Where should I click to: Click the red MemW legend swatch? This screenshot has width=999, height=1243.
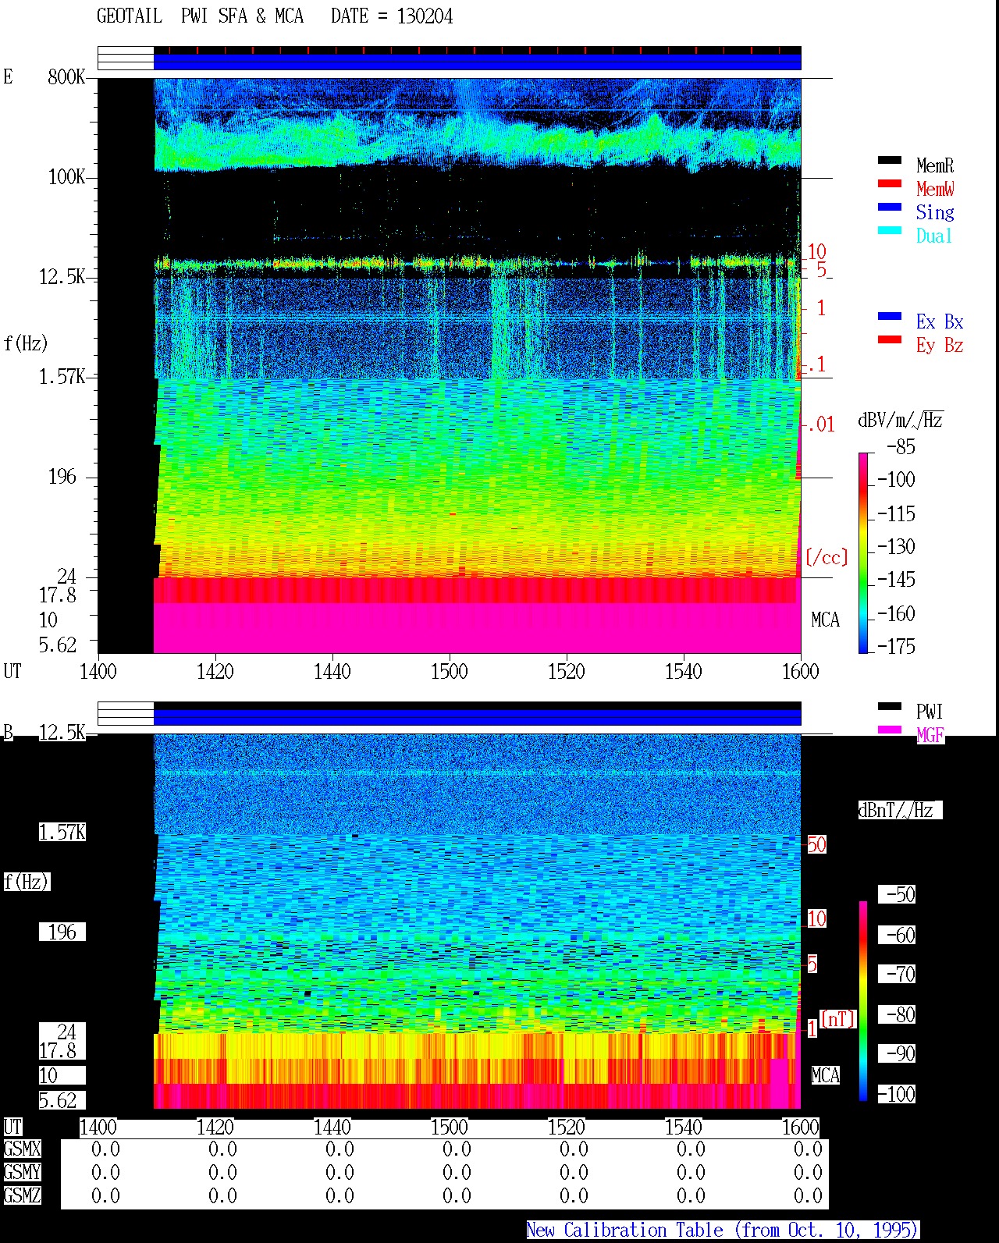pos(889,184)
